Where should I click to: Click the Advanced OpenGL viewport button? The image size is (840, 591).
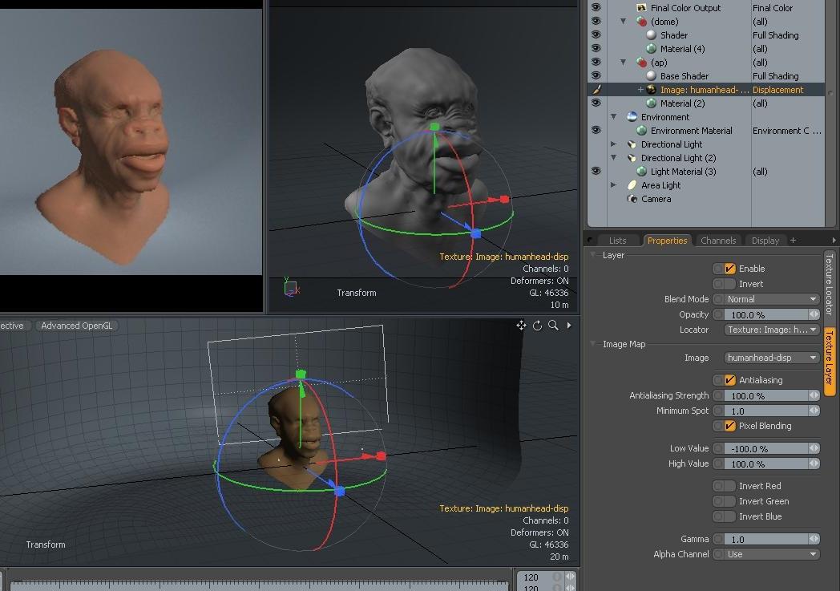point(77,326)
